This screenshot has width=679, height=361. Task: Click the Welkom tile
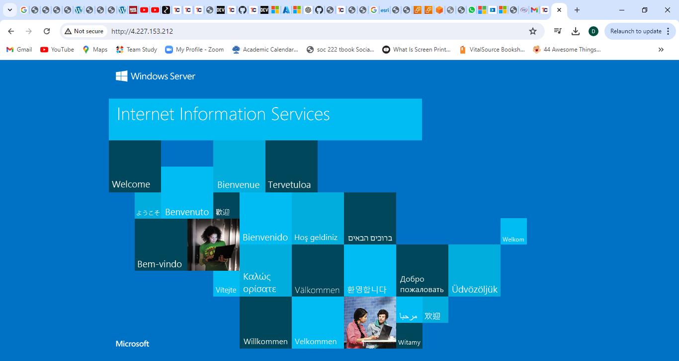[513, 231]
